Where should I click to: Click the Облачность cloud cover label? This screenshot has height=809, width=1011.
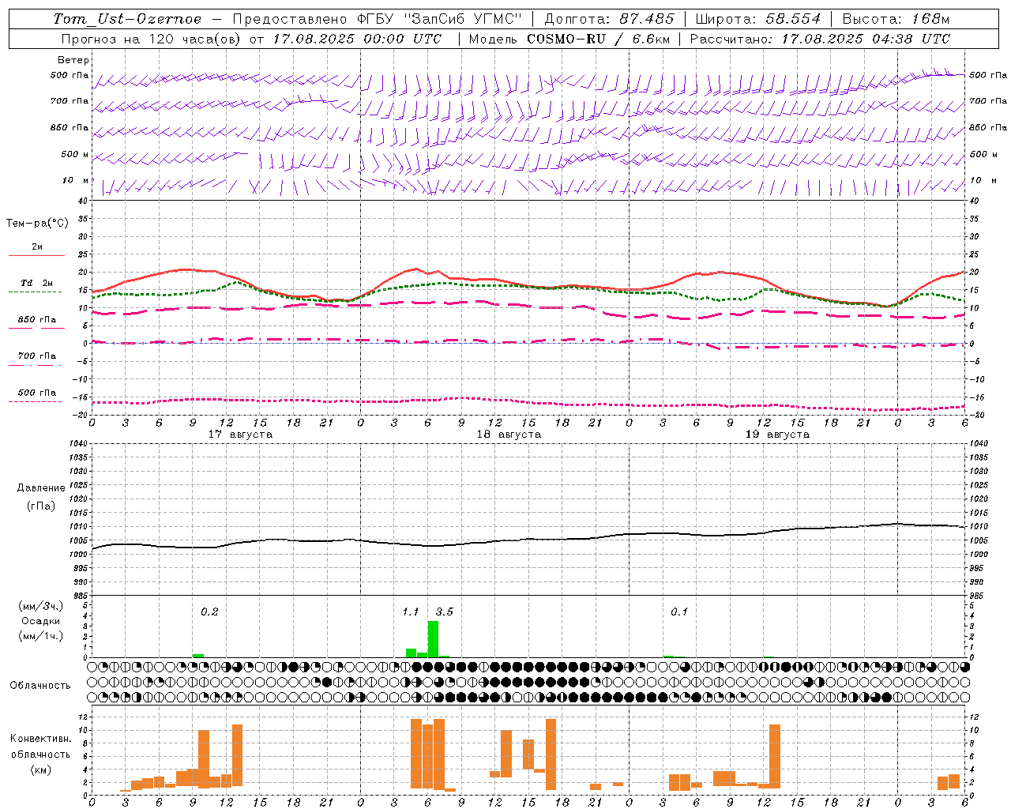point(40,686)
